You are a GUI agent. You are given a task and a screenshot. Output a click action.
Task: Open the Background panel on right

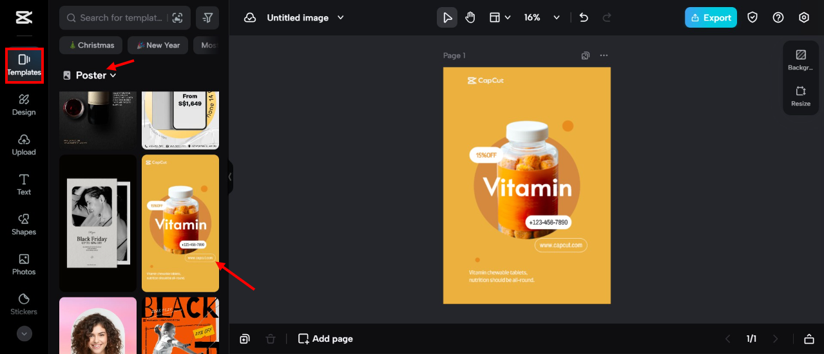point(801,60)
